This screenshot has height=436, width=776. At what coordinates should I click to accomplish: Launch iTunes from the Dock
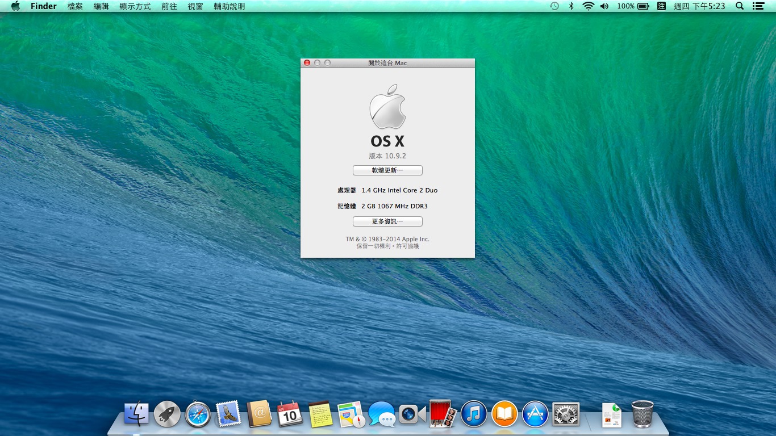[474, 414]
